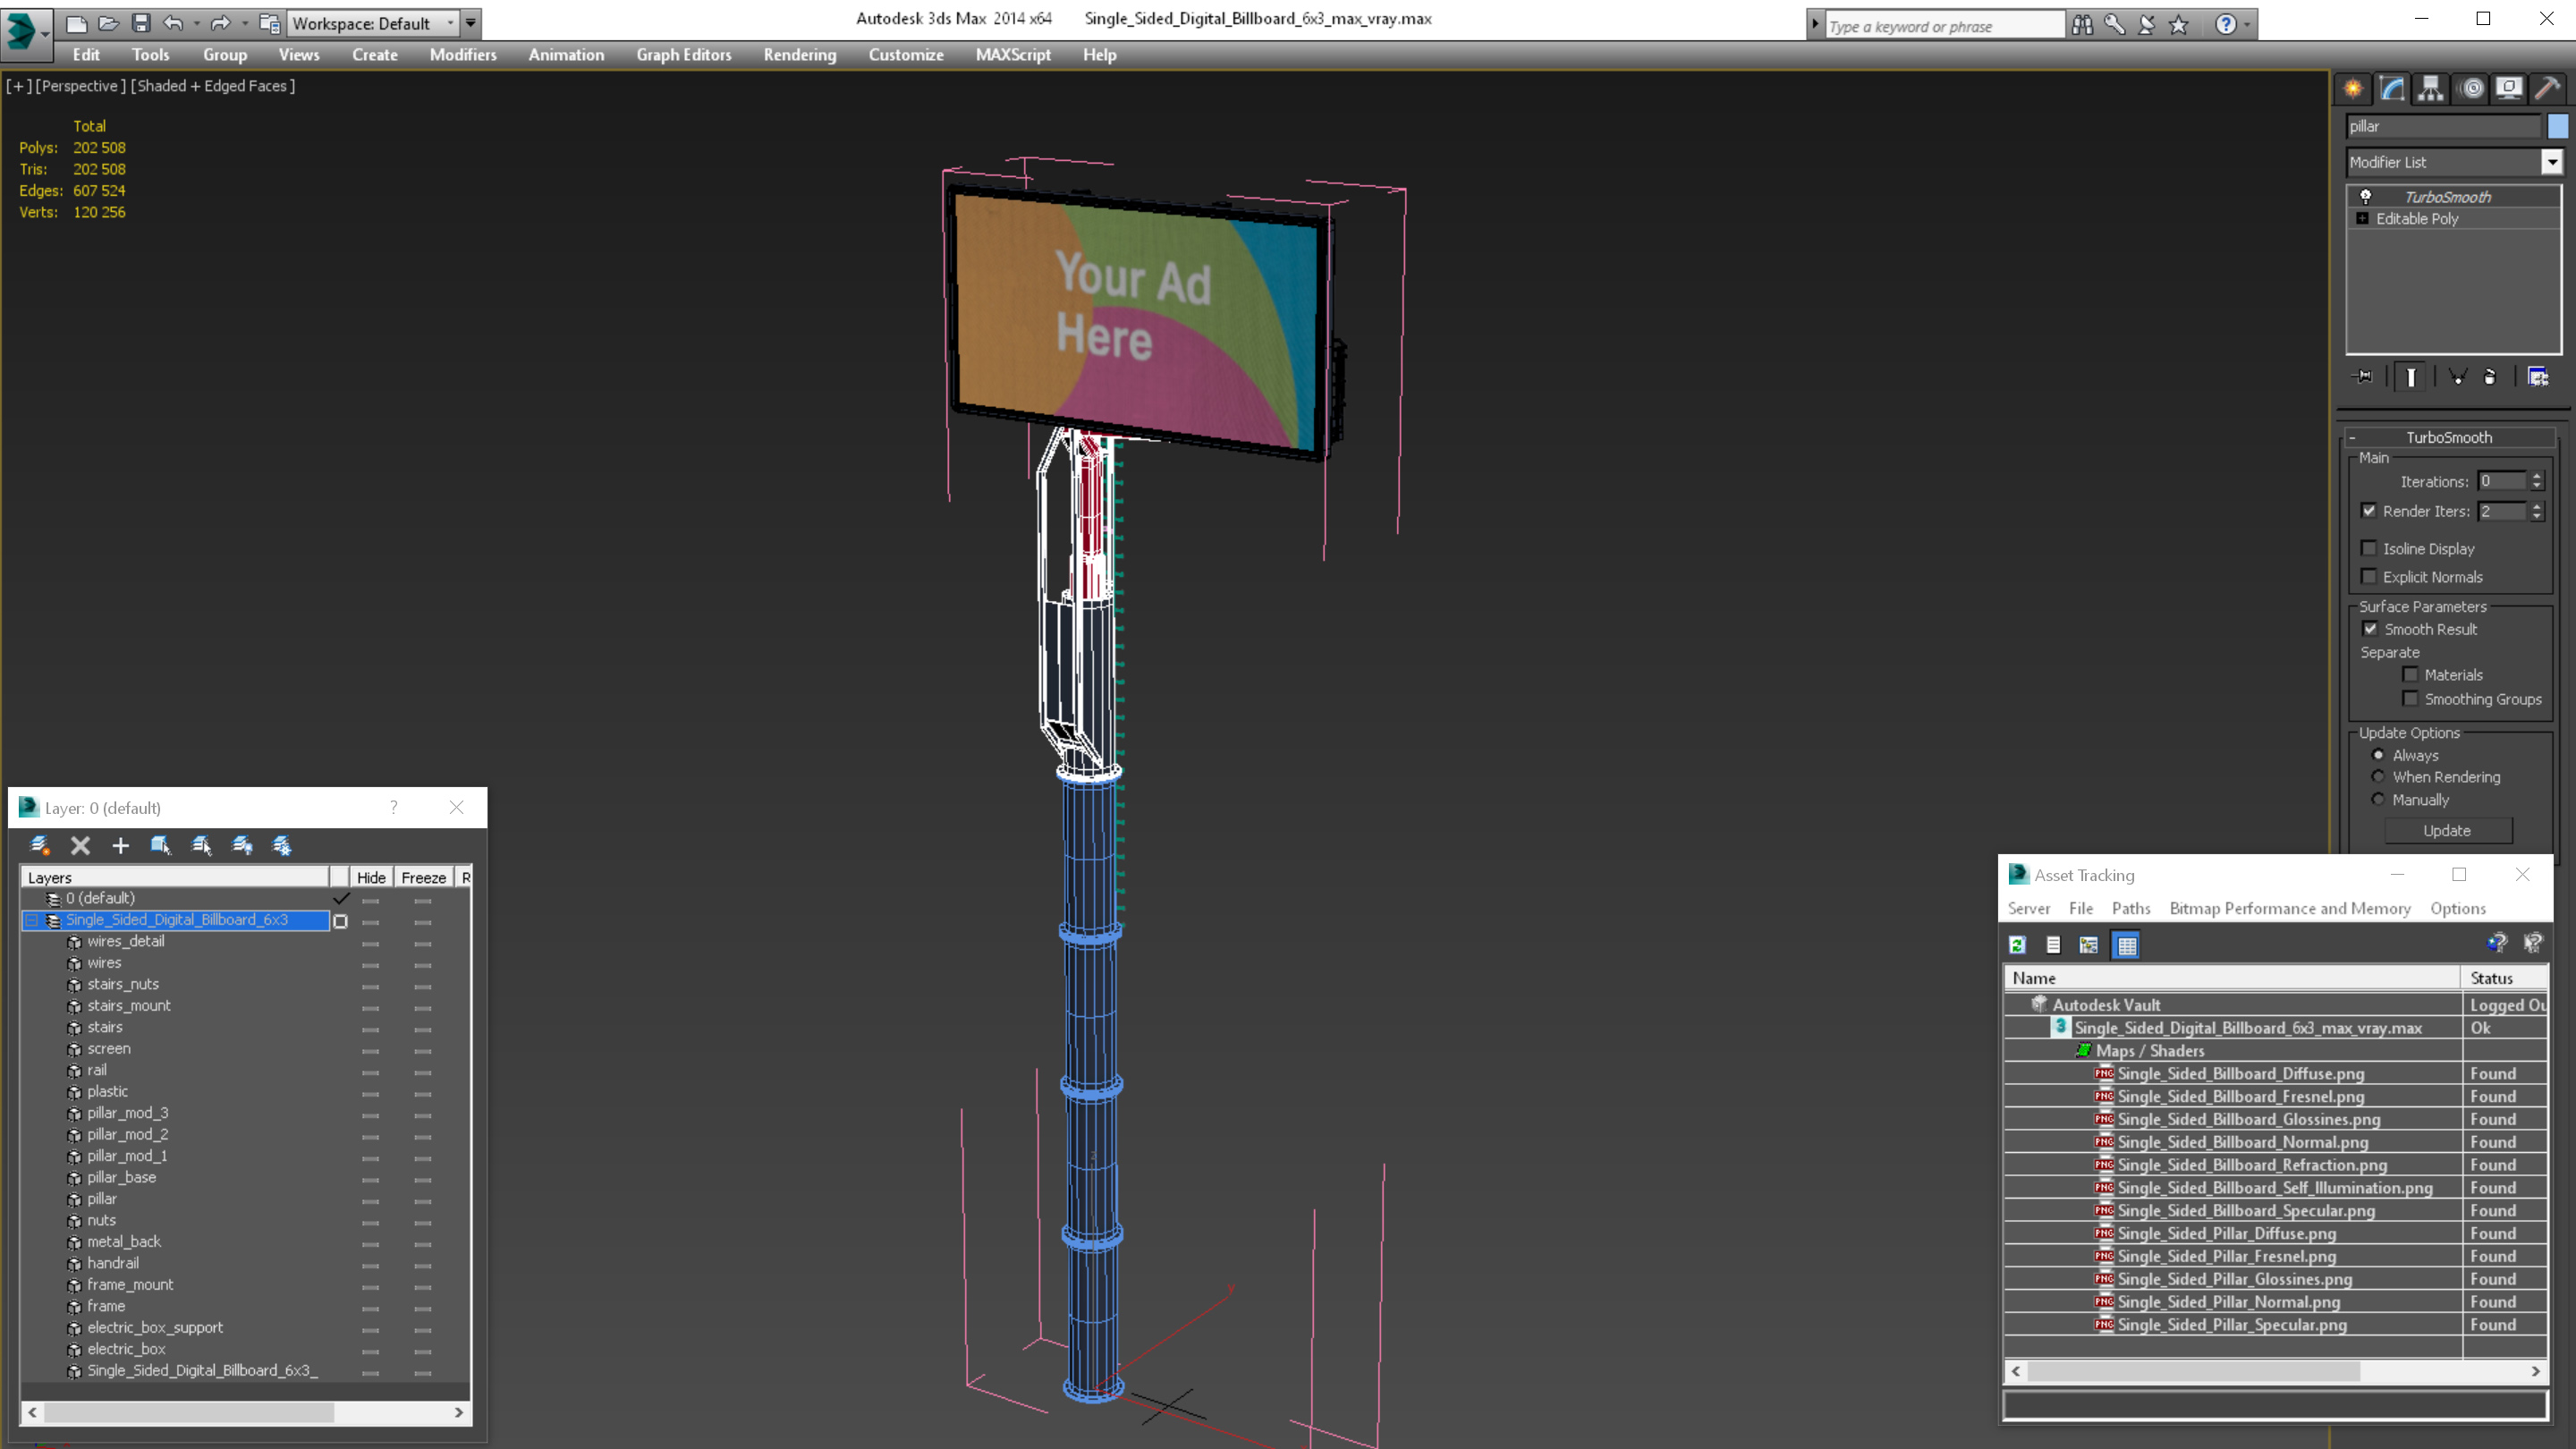This screenshot has height=1449, width=2576.
Task: Enable Separate by Materials checkbox
Action: (x=2411, y=674)
